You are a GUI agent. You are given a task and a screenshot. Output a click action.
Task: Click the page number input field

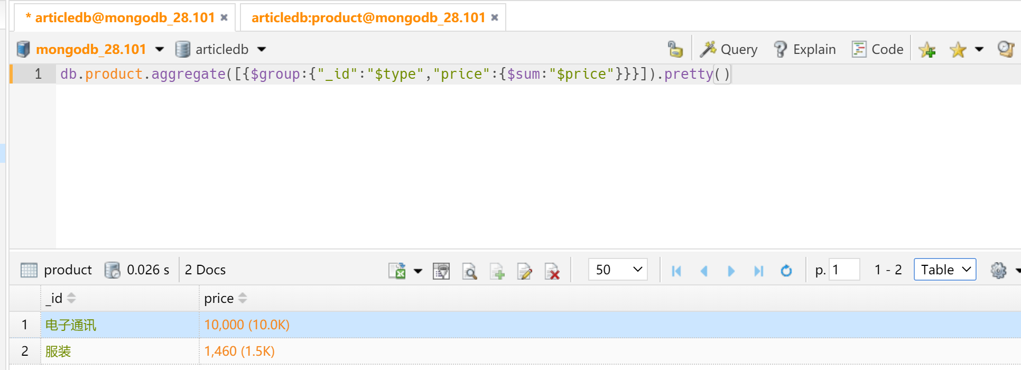click(844, 270)
